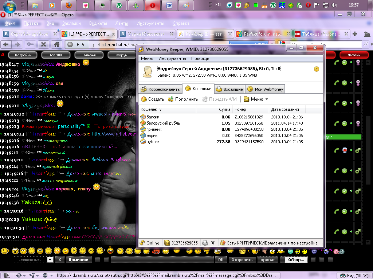Click the red angry devil smiley

(x=156, y=251)
